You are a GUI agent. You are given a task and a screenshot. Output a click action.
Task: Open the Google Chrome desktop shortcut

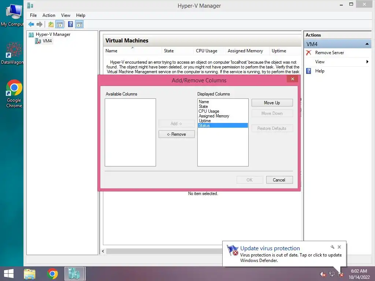[14, 94]
